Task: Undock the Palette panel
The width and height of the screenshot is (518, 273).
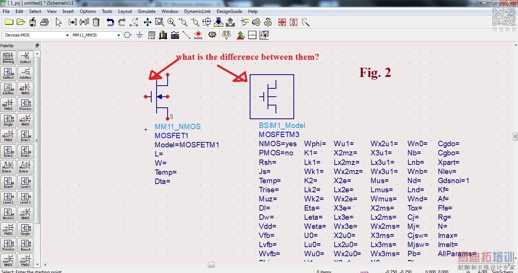Action: [37, 45]
